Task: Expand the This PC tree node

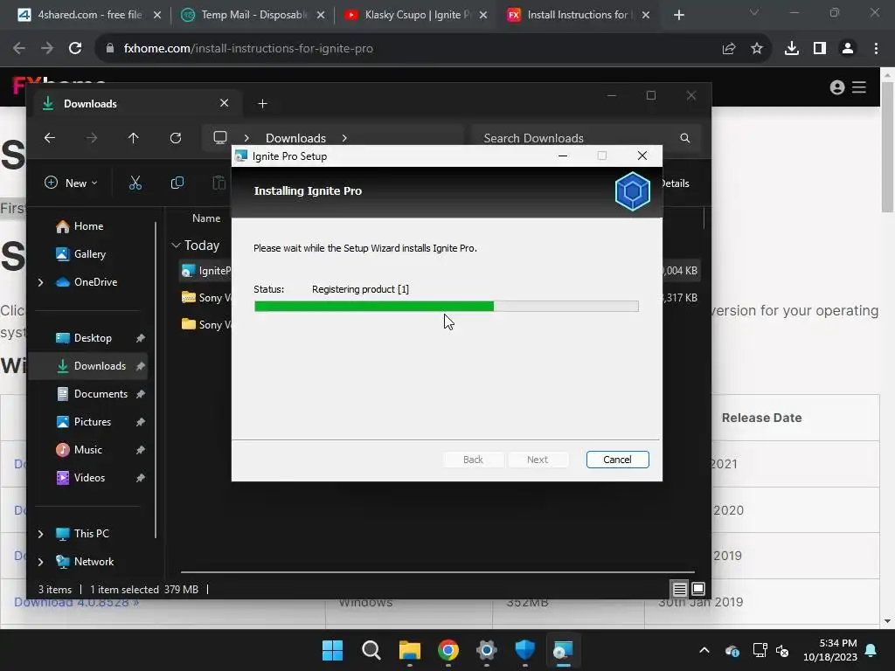Action: pos(40,534)
